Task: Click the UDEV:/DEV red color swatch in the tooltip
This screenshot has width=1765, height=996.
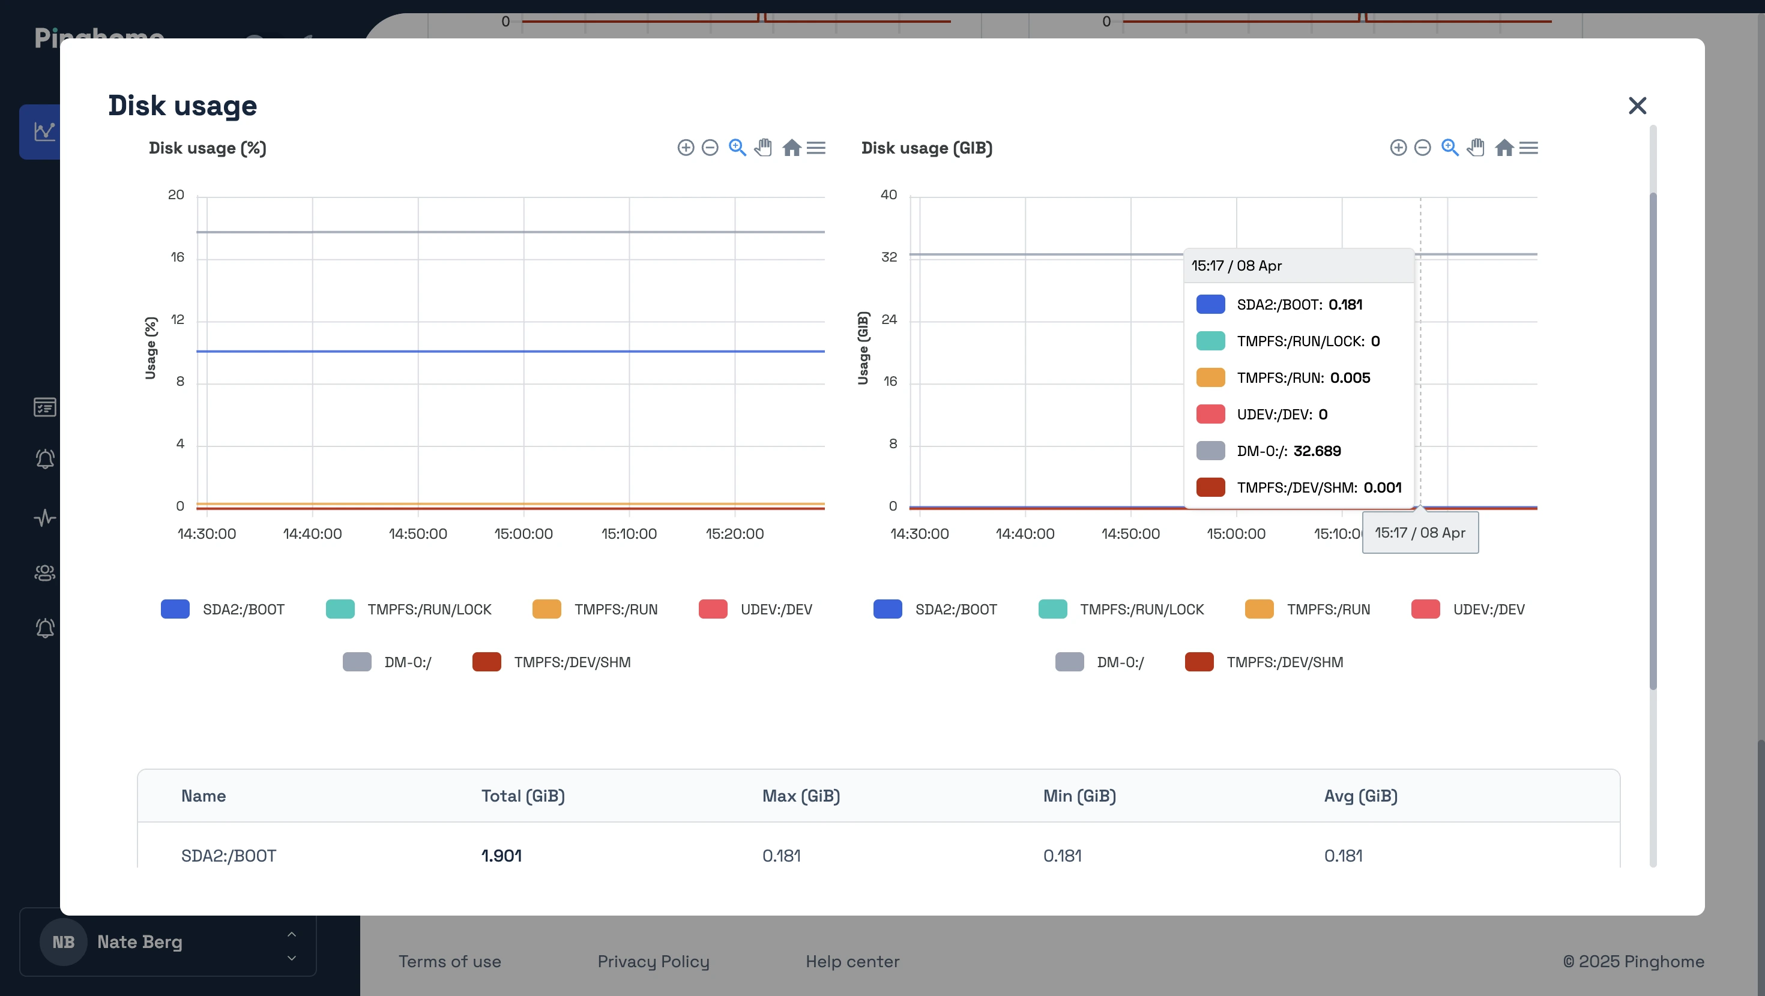Action: (x=1211, y=414)
